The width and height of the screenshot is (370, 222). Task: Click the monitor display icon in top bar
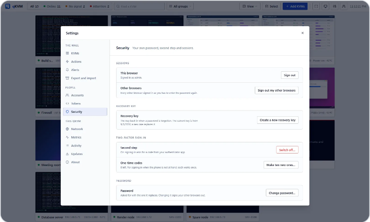click(x=325, y=6)
